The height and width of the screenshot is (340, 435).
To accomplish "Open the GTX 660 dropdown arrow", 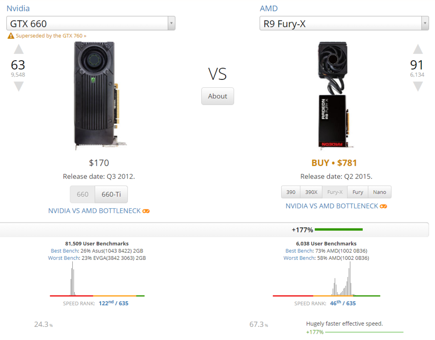I will (172, 23).
